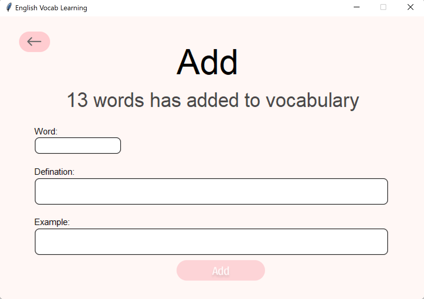Minimize the English Vocab Learning window
Viewport: 424px width, 299px height.
click(x=356, y=7)
